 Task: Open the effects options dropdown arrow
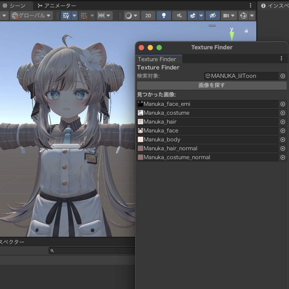[202, 16]
